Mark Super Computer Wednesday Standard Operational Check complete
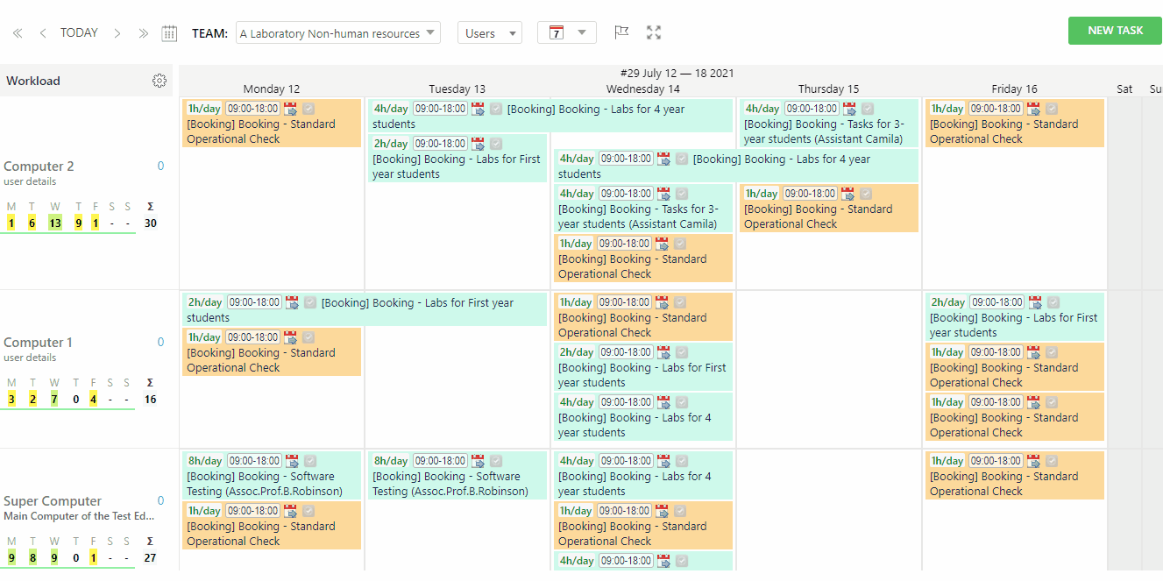This screenshot has width=1163, height=581. [680, 511]
